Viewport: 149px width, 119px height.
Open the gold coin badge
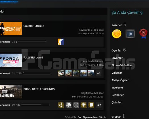117,34
